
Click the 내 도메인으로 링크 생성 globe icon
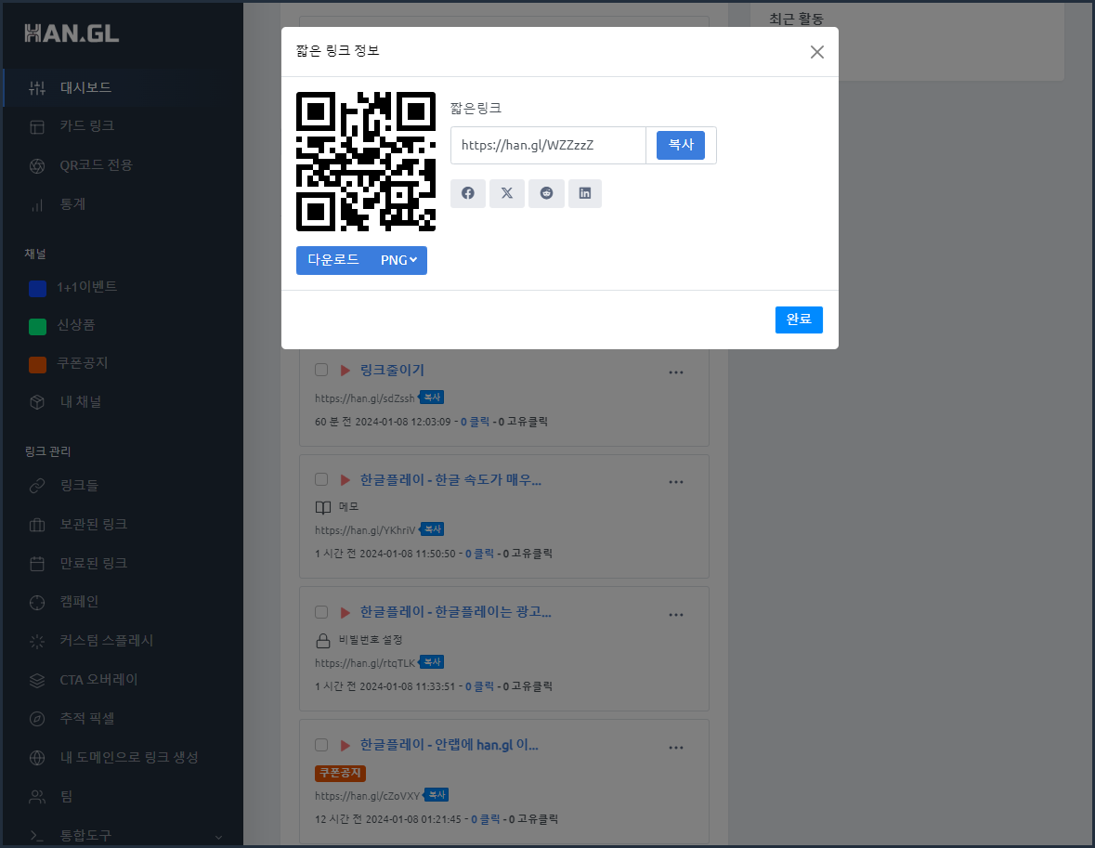[x=37, y=758]
